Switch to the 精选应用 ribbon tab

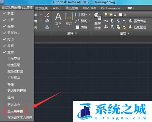[x=72, y=8]
